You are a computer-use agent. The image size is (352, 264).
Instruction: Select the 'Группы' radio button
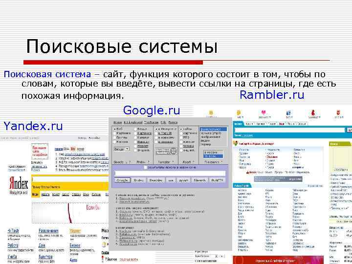[114, 137]
